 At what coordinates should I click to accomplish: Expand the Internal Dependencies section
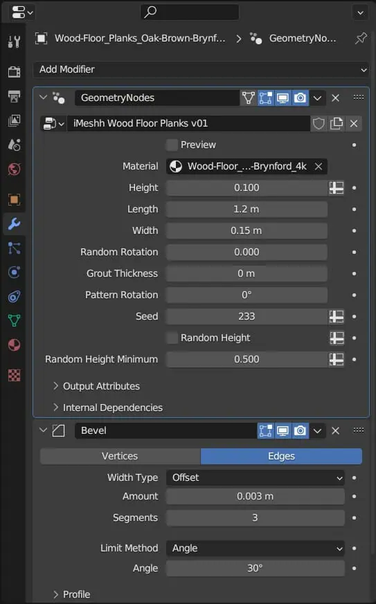(x=107, y=408)
